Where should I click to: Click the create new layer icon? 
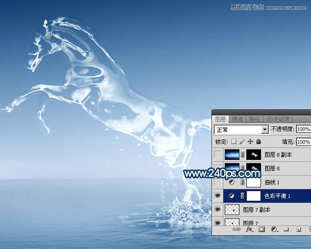point(298,229)
